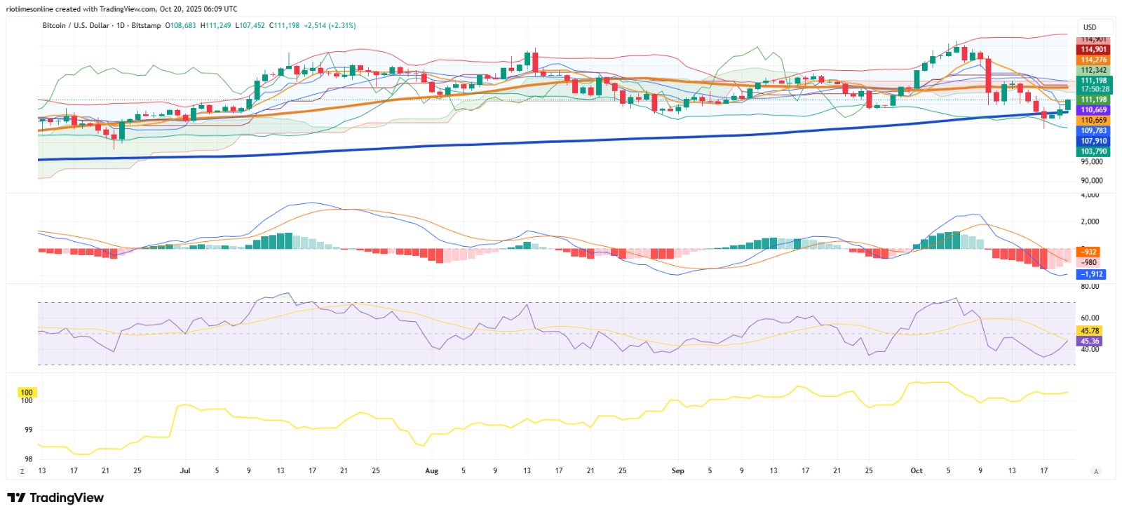The width and height of the screenshot is (1122, 516).
Task: Click the purple 110,669 price label
Action: click(1094, 110)
